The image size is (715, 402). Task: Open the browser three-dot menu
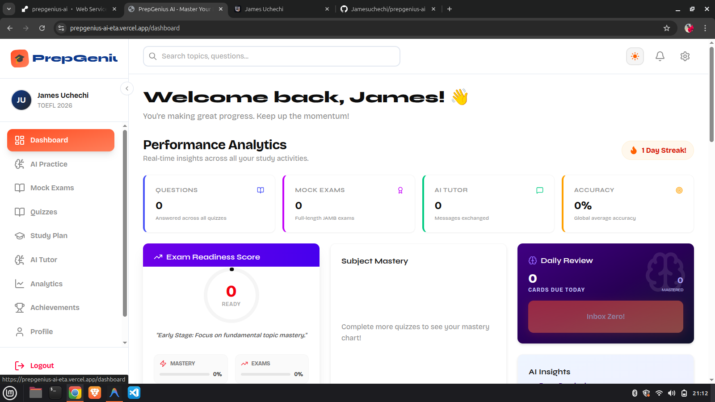click(705, 28)
